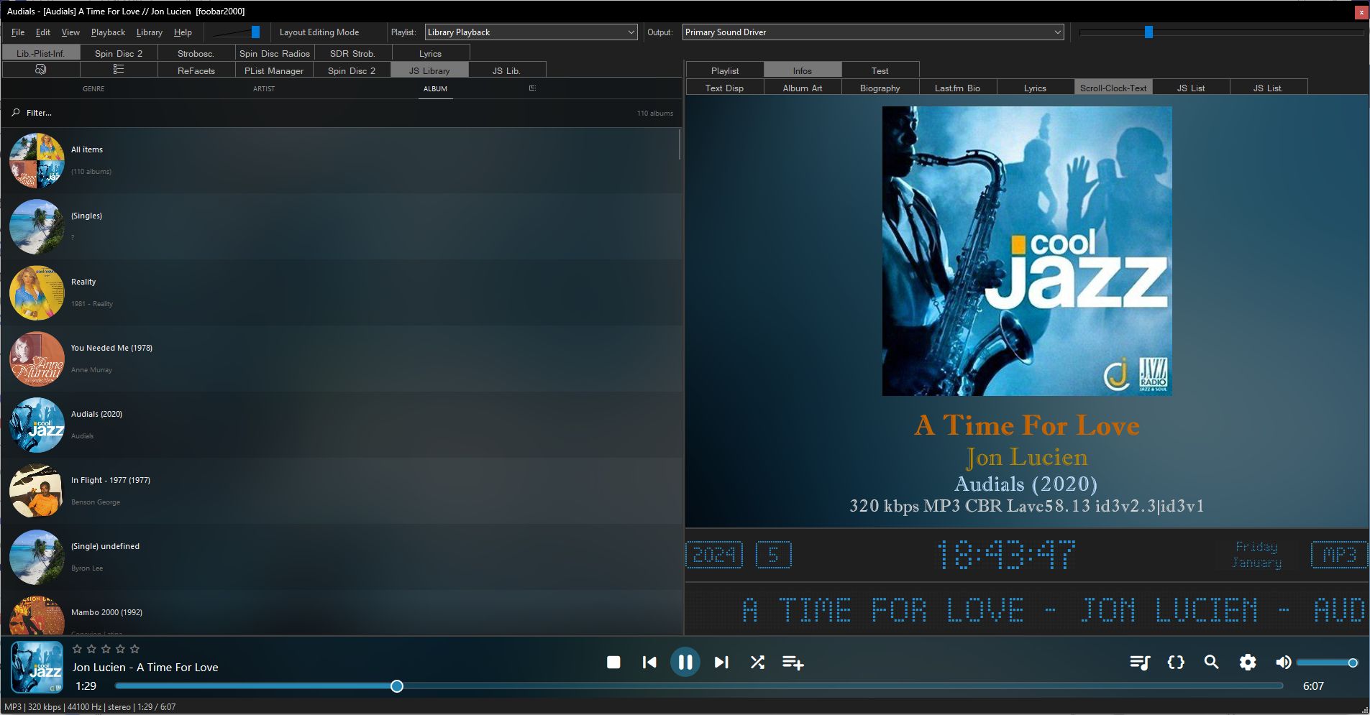
Task: Select the Audials (2020) album
Action: click(x=341, y=425)
